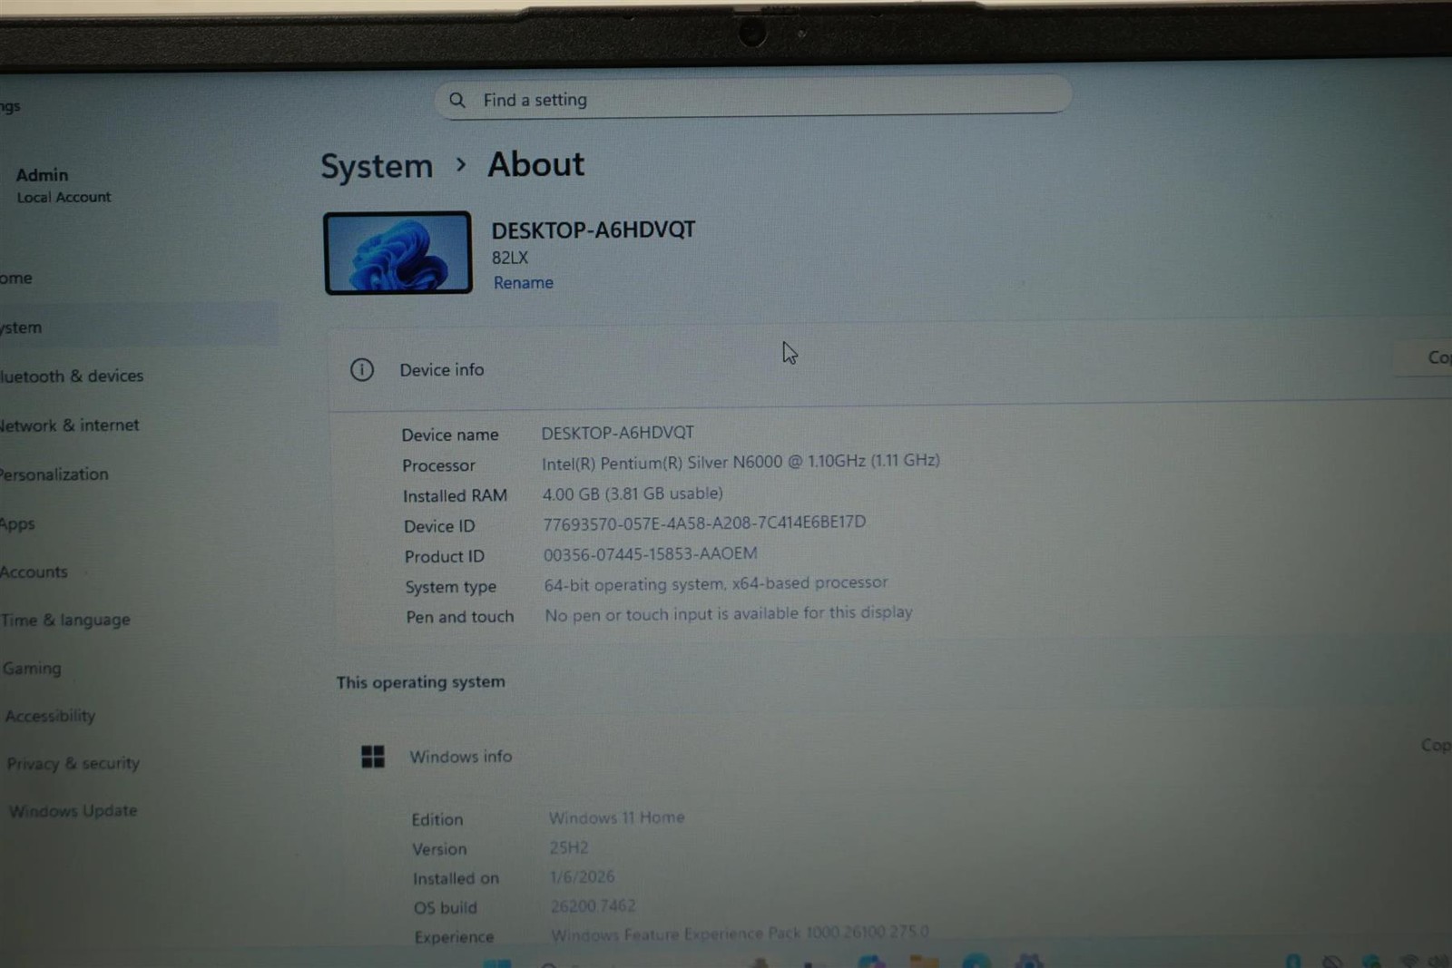The height and width of the screenshot is (968, 1452).
Task: Click the 25H2 version value
Action: click(x=569, y=847)
